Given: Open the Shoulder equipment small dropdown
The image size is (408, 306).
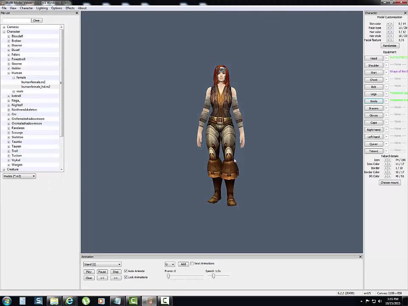Looking at the screenshot, I should (387, 65).
